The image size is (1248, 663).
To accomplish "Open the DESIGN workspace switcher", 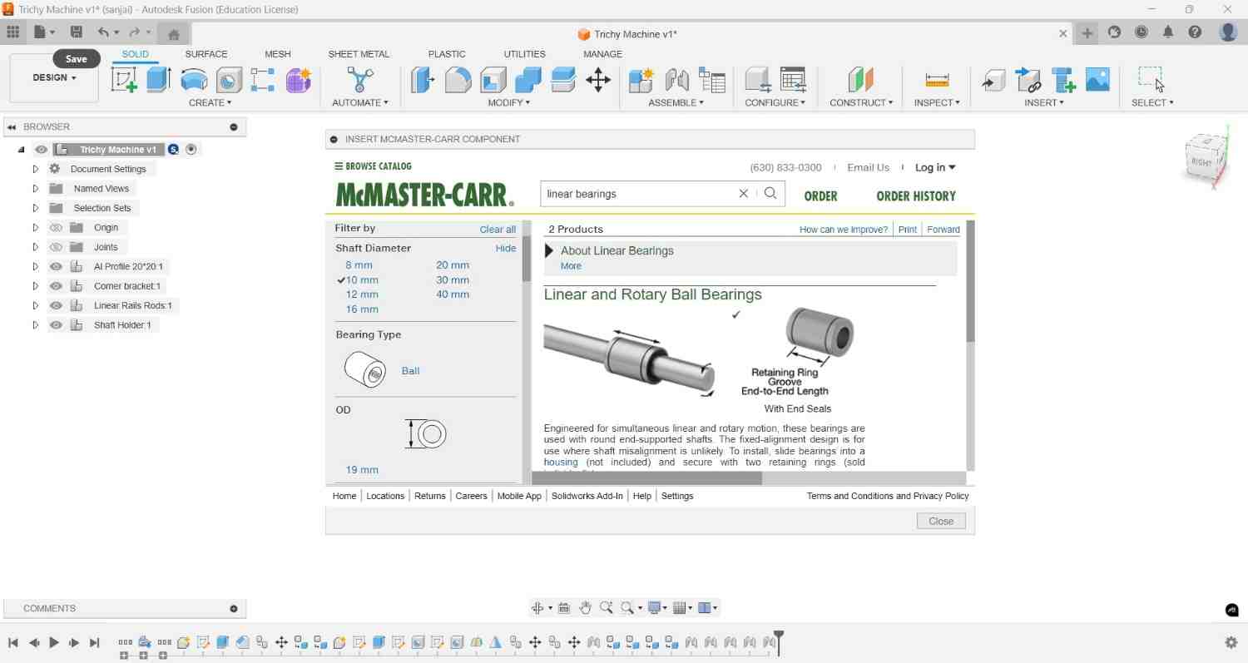I will 53,77.
